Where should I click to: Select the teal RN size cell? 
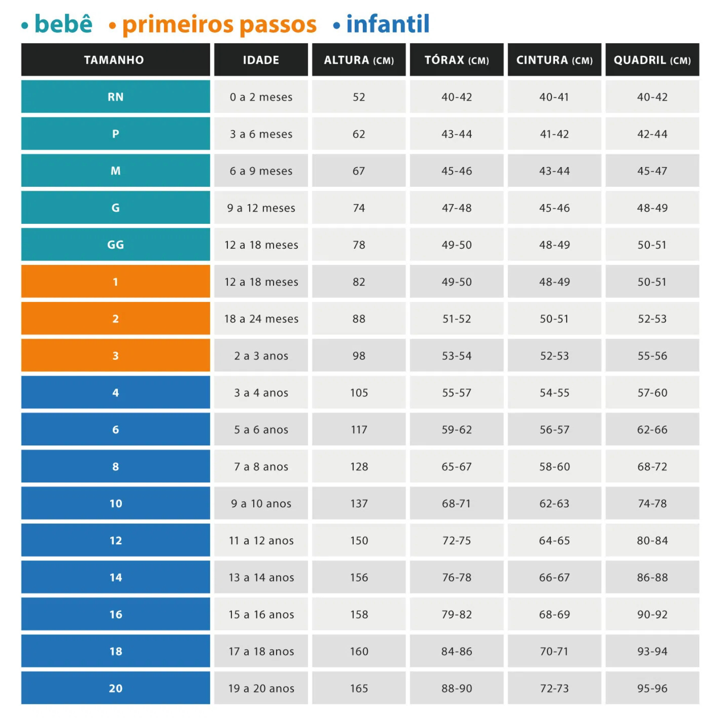pos(115,97)
